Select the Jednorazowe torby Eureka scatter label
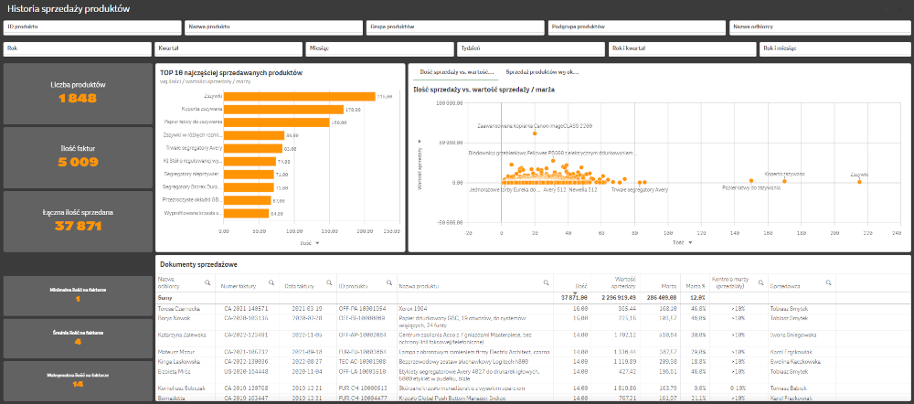 point(505,189)
